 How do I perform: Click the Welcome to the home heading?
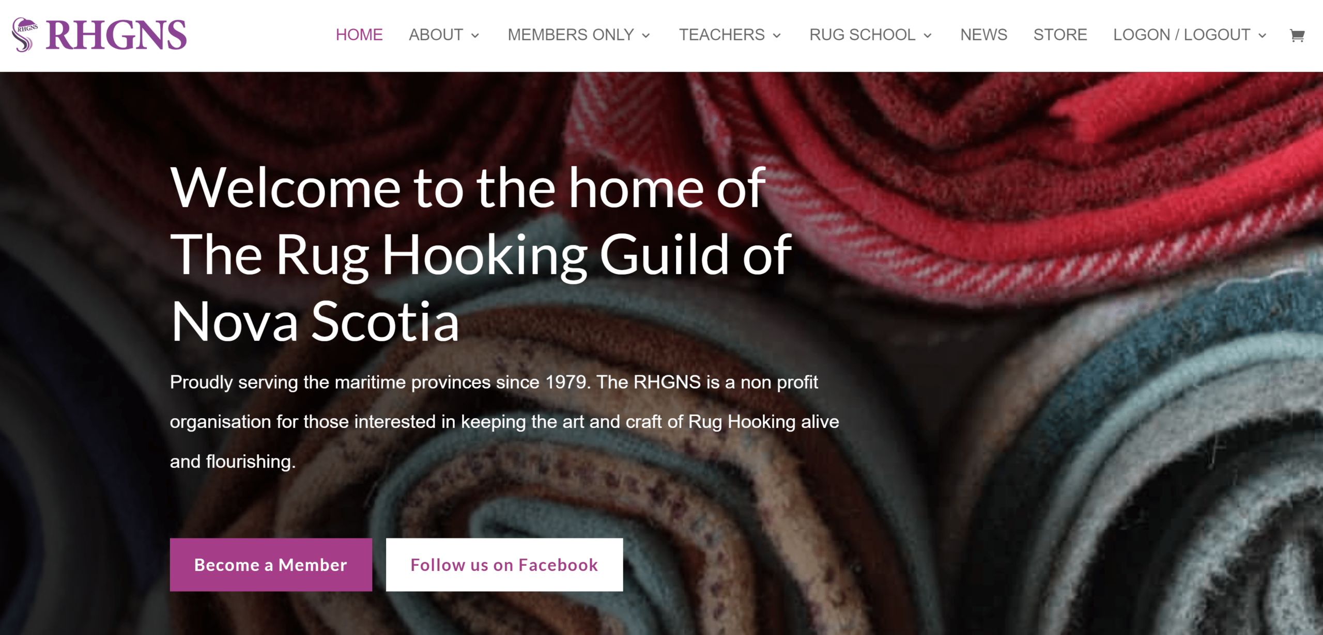[481, 254]
